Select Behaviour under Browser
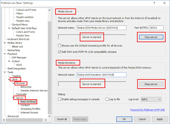The height and width of the screenshot is (124, 170). 26,87
